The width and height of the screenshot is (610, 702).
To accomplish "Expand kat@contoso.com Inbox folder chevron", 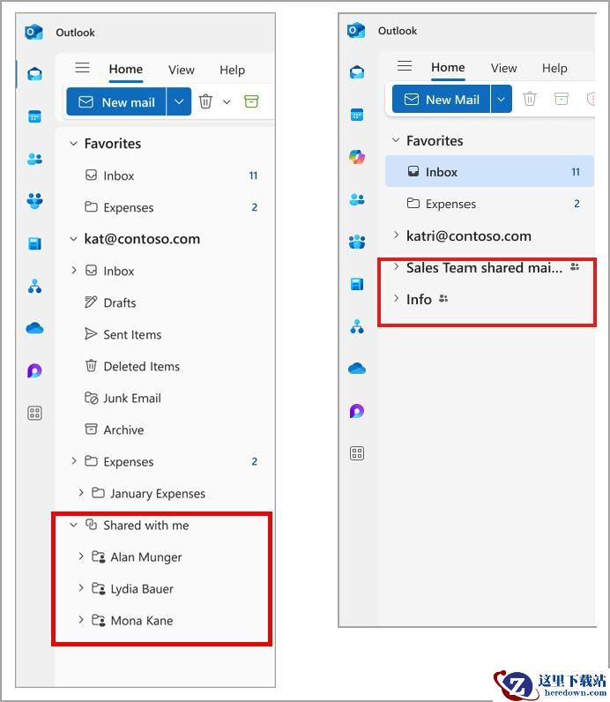I will tap(74, 271).
